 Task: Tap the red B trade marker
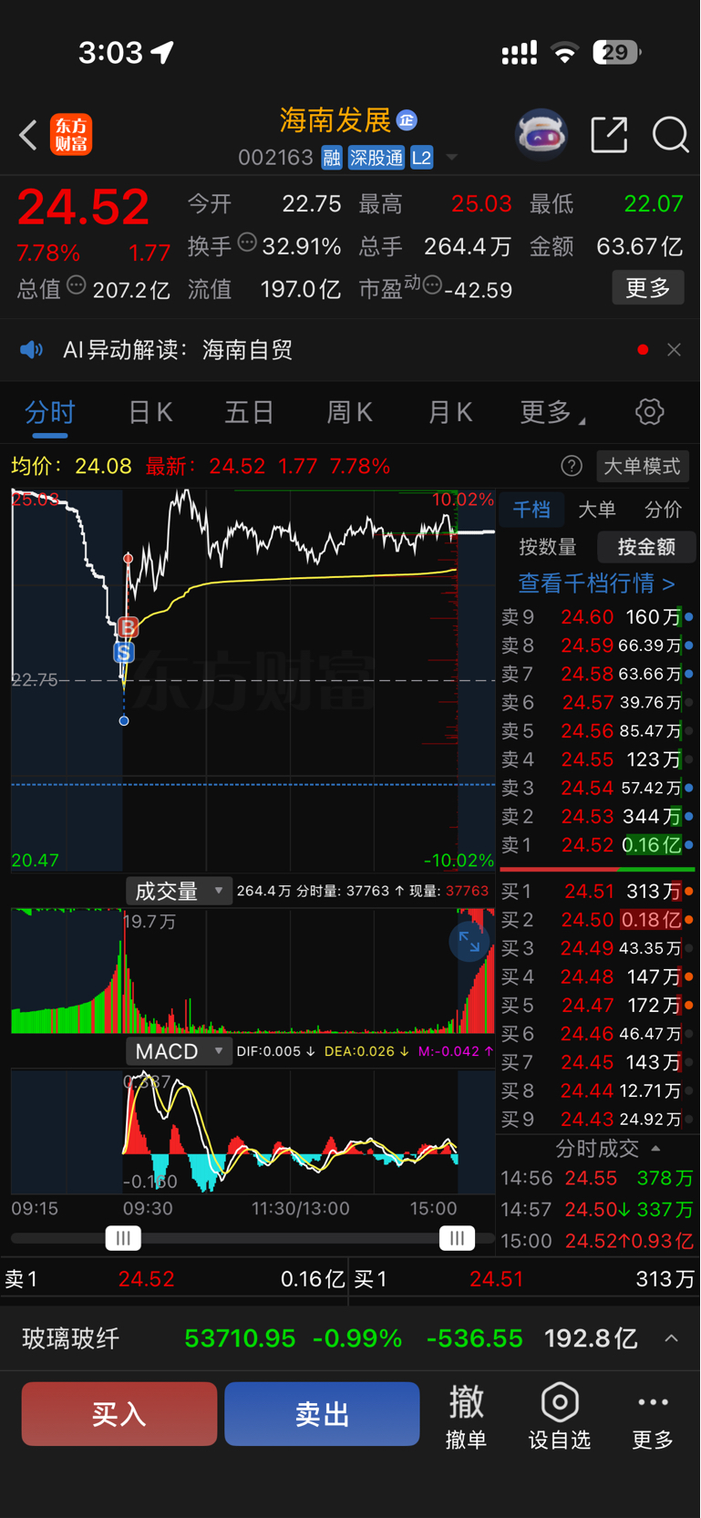tap(128, 627)
